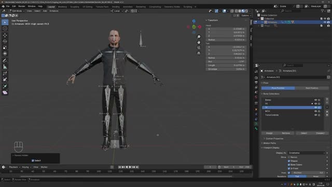332x187 pixels.
Task: Select solid viewport shading icon
Action: point(240,11)
